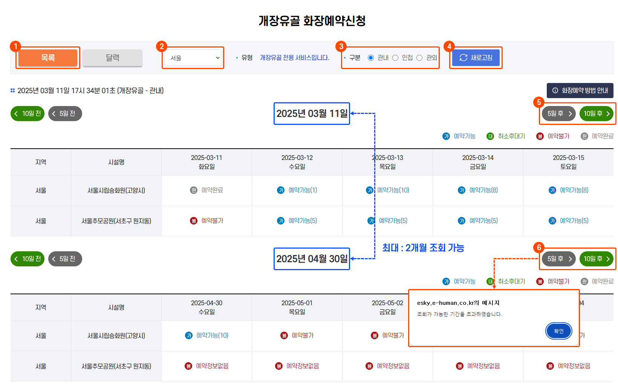
Task: Click the red 불 icon in lower legend
Action: click(540, 281)
